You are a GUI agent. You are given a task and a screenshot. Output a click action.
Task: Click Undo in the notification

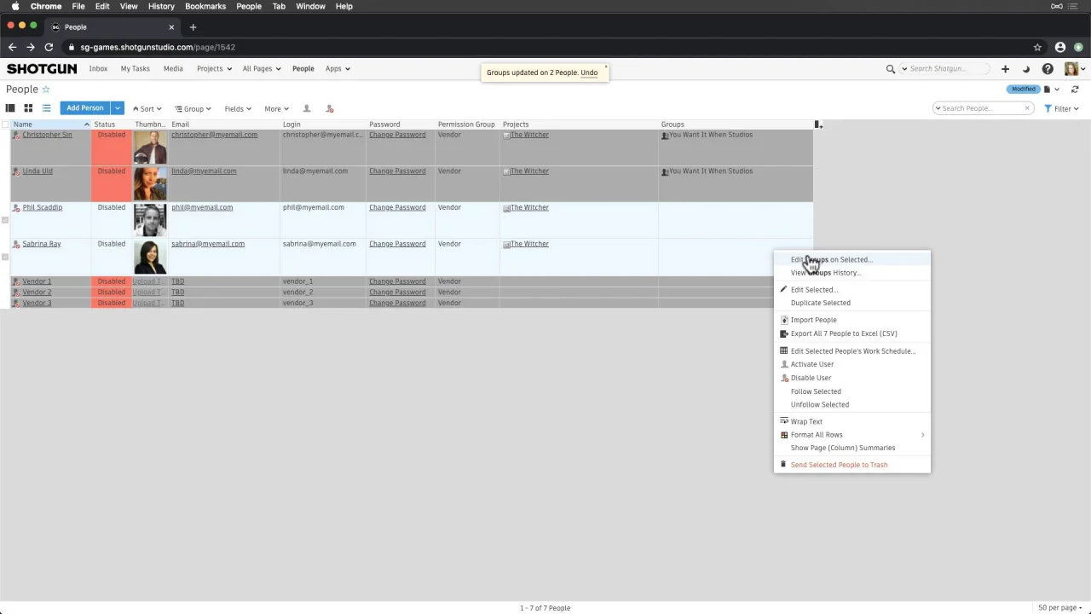coord(589,72)
